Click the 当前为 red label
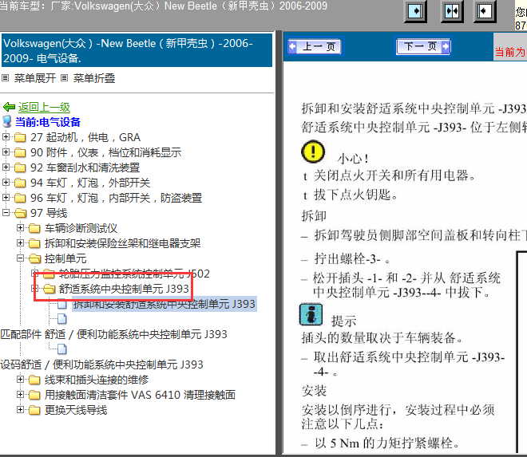The image size is (527, 457). (x=510, y=52)
